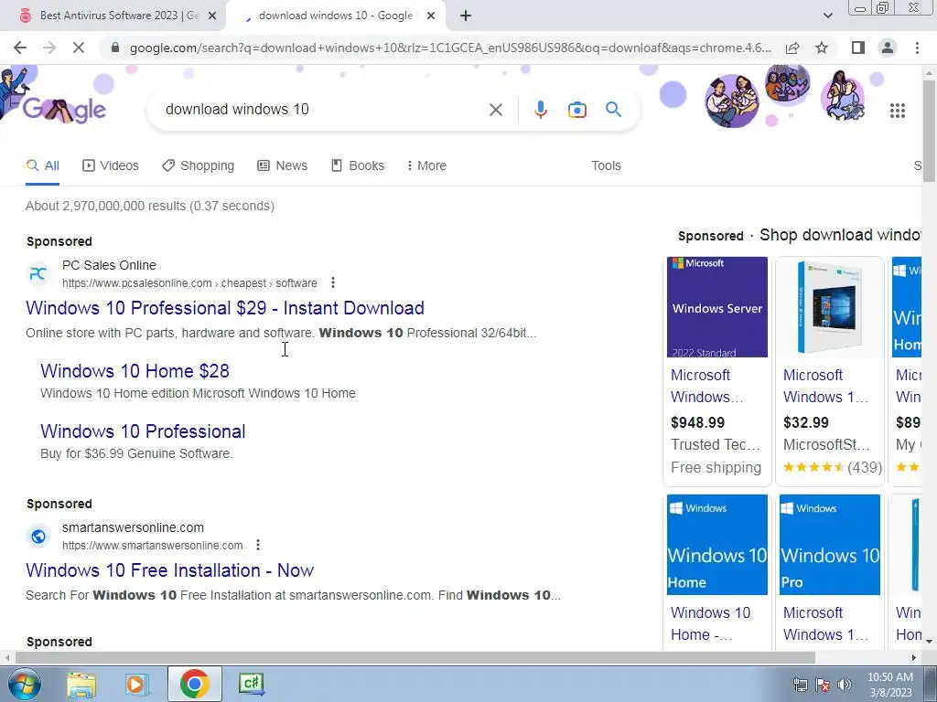The image size is (937, 702).
Task: Click the PC Sales Online favicon
Action: click(38, 273)
